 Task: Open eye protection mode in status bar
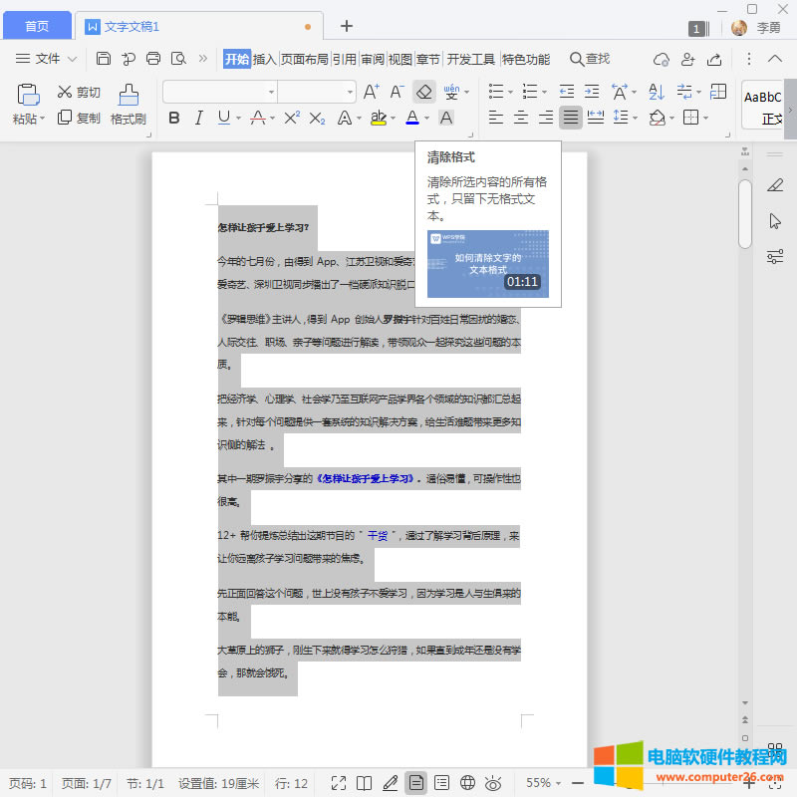[x=492, y=783]
